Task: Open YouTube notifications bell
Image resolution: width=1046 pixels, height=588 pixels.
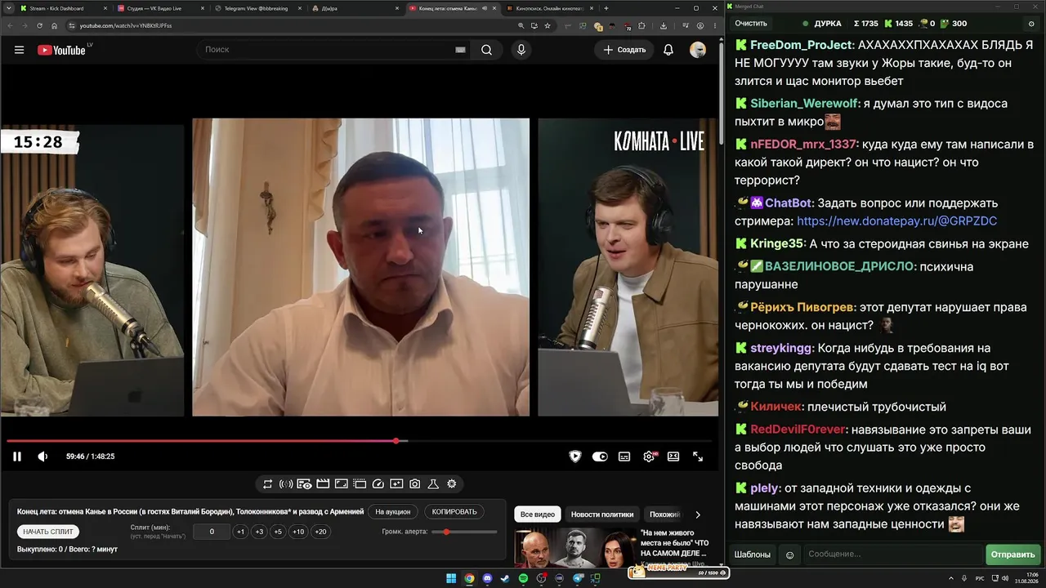Action: click(668, 50)
